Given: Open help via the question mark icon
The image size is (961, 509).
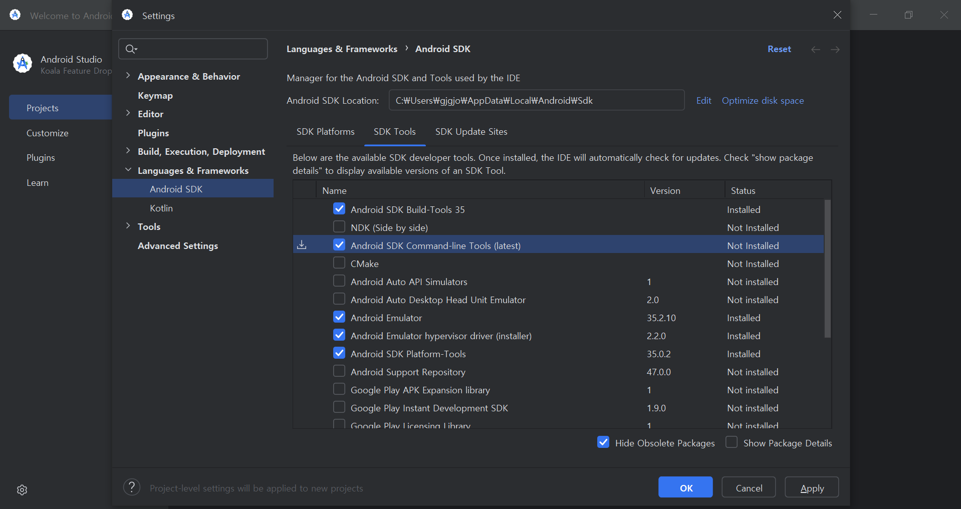Looking at the screenshot, I should [x=132, y=487].
